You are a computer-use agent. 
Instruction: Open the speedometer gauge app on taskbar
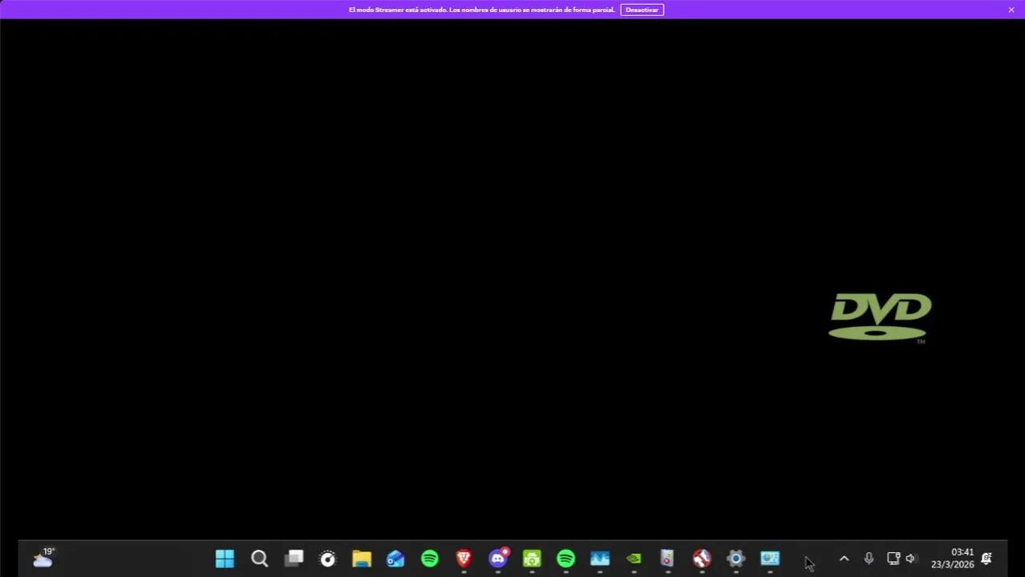click(x=327, y=559)
